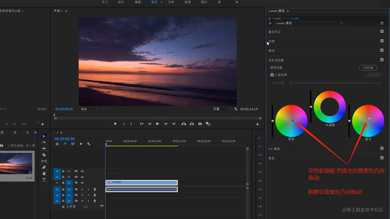
Task: Click the Export Frame camera icon
Action: point(200,124)
